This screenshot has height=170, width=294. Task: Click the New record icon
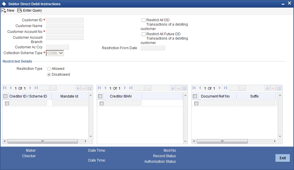[4, 10]
